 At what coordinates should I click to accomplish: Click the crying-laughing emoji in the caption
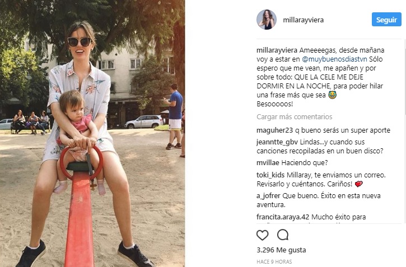click(x=332, y=95)
